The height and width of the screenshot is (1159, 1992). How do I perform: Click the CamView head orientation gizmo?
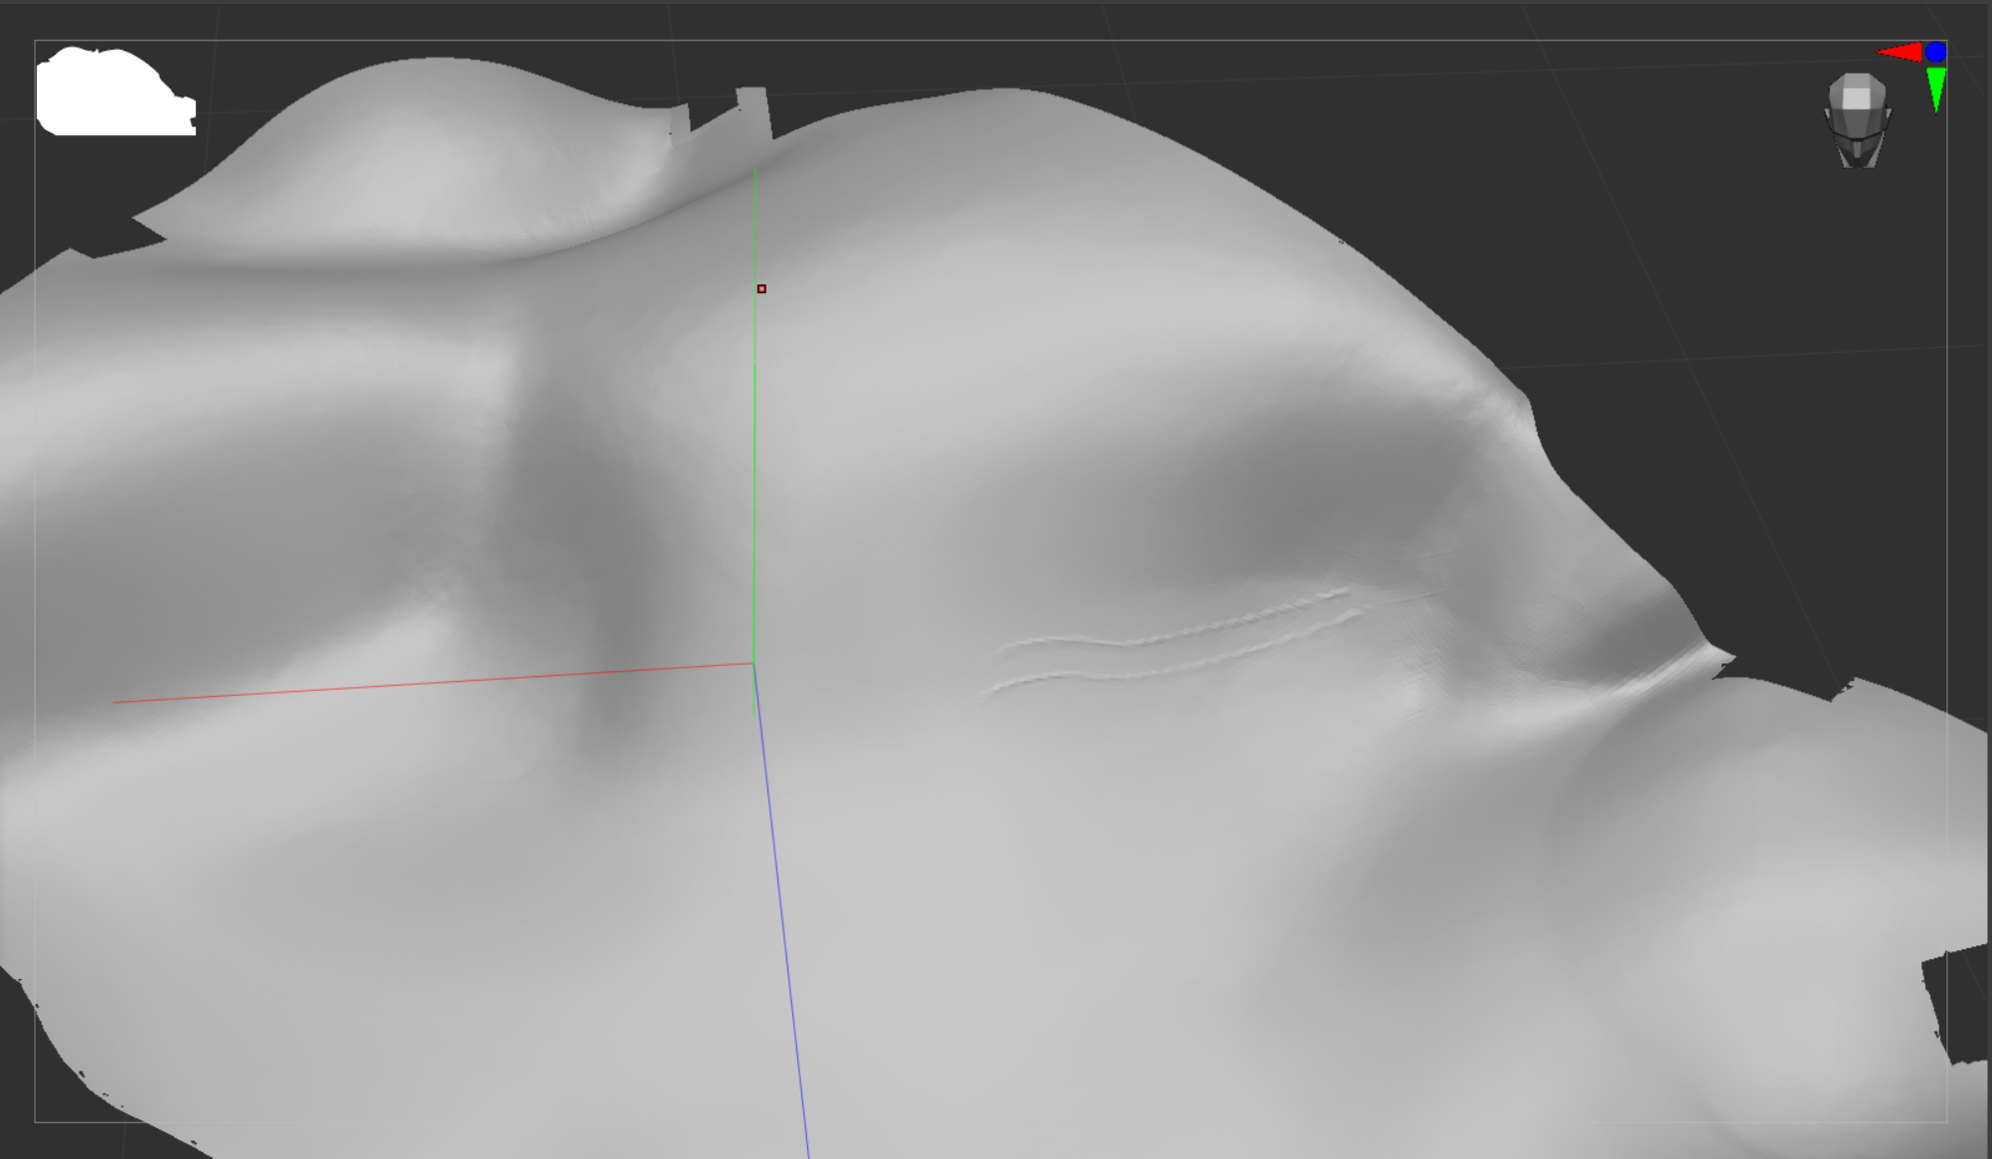1857,121
